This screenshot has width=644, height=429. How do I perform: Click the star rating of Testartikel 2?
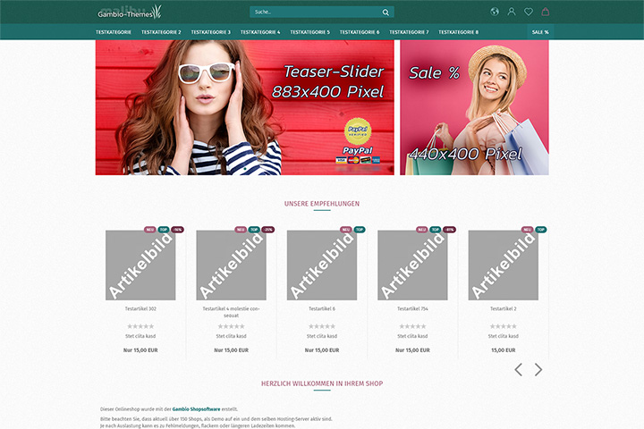coord(503,326)
